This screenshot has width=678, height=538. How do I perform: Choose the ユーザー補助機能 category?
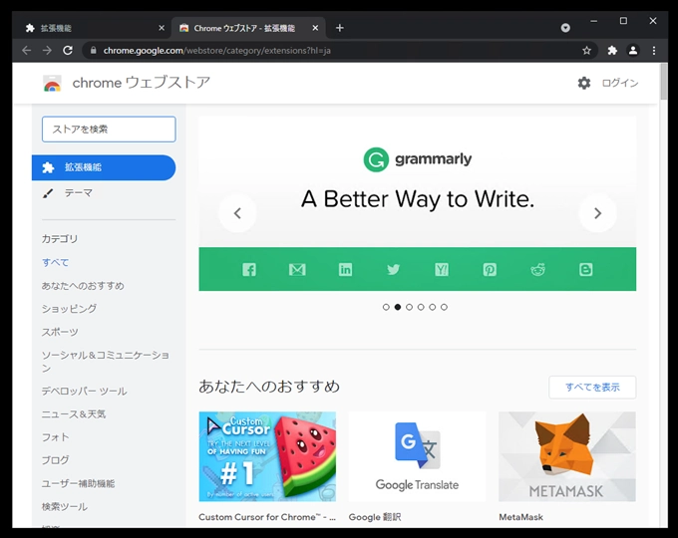coord(78,483)
